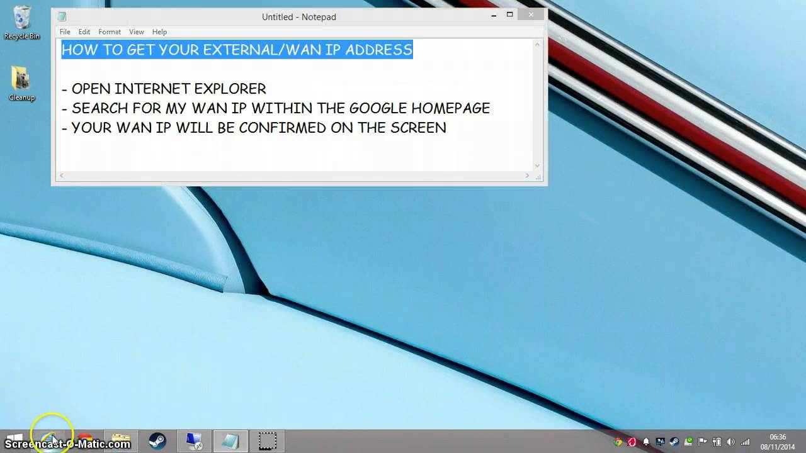806x453 pixels.
Task: Click the line starting '- SEARCH FOR MY WAN IP'
Action: (x=276, y=108)
